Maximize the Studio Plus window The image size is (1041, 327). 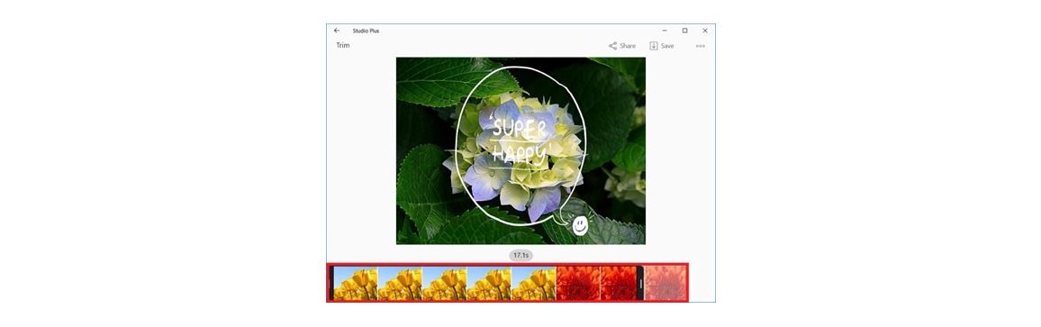tap(684, 31)
